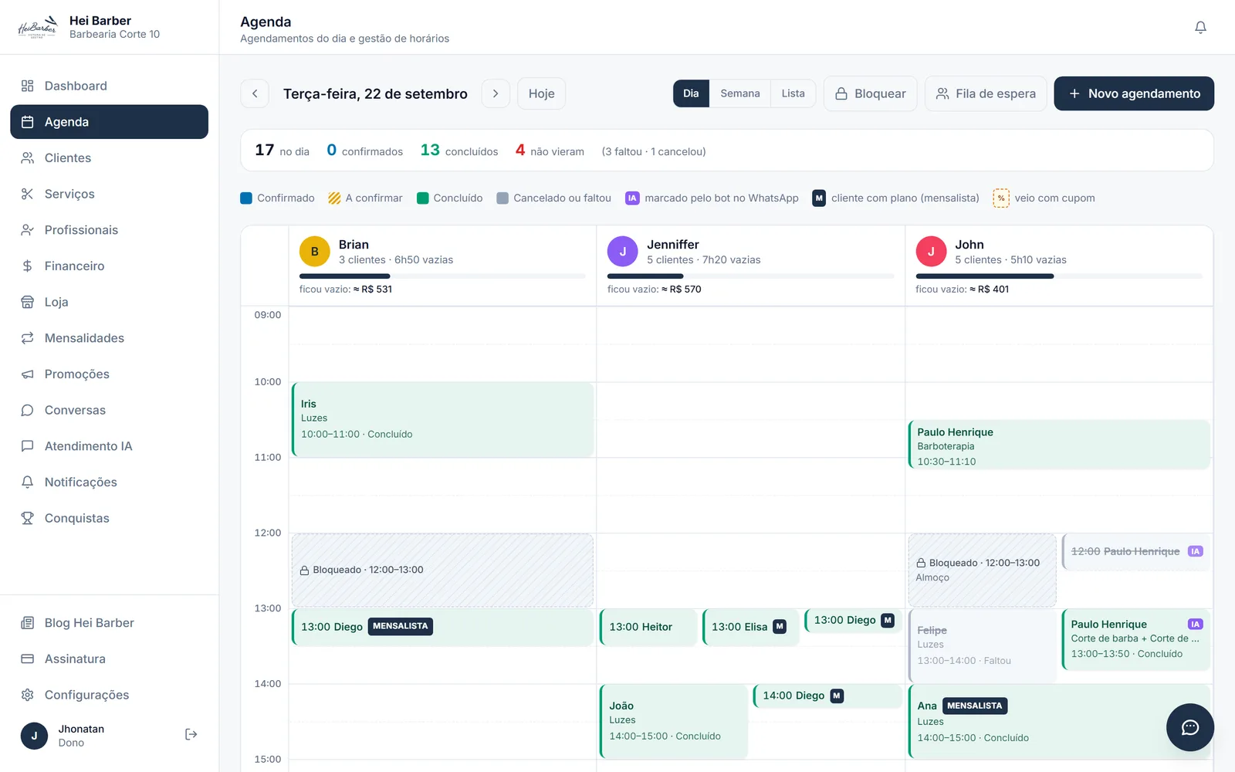Screen dimensions: 1235x772
Task: Click the Bloquear button
Action: (x=870, y=93)
